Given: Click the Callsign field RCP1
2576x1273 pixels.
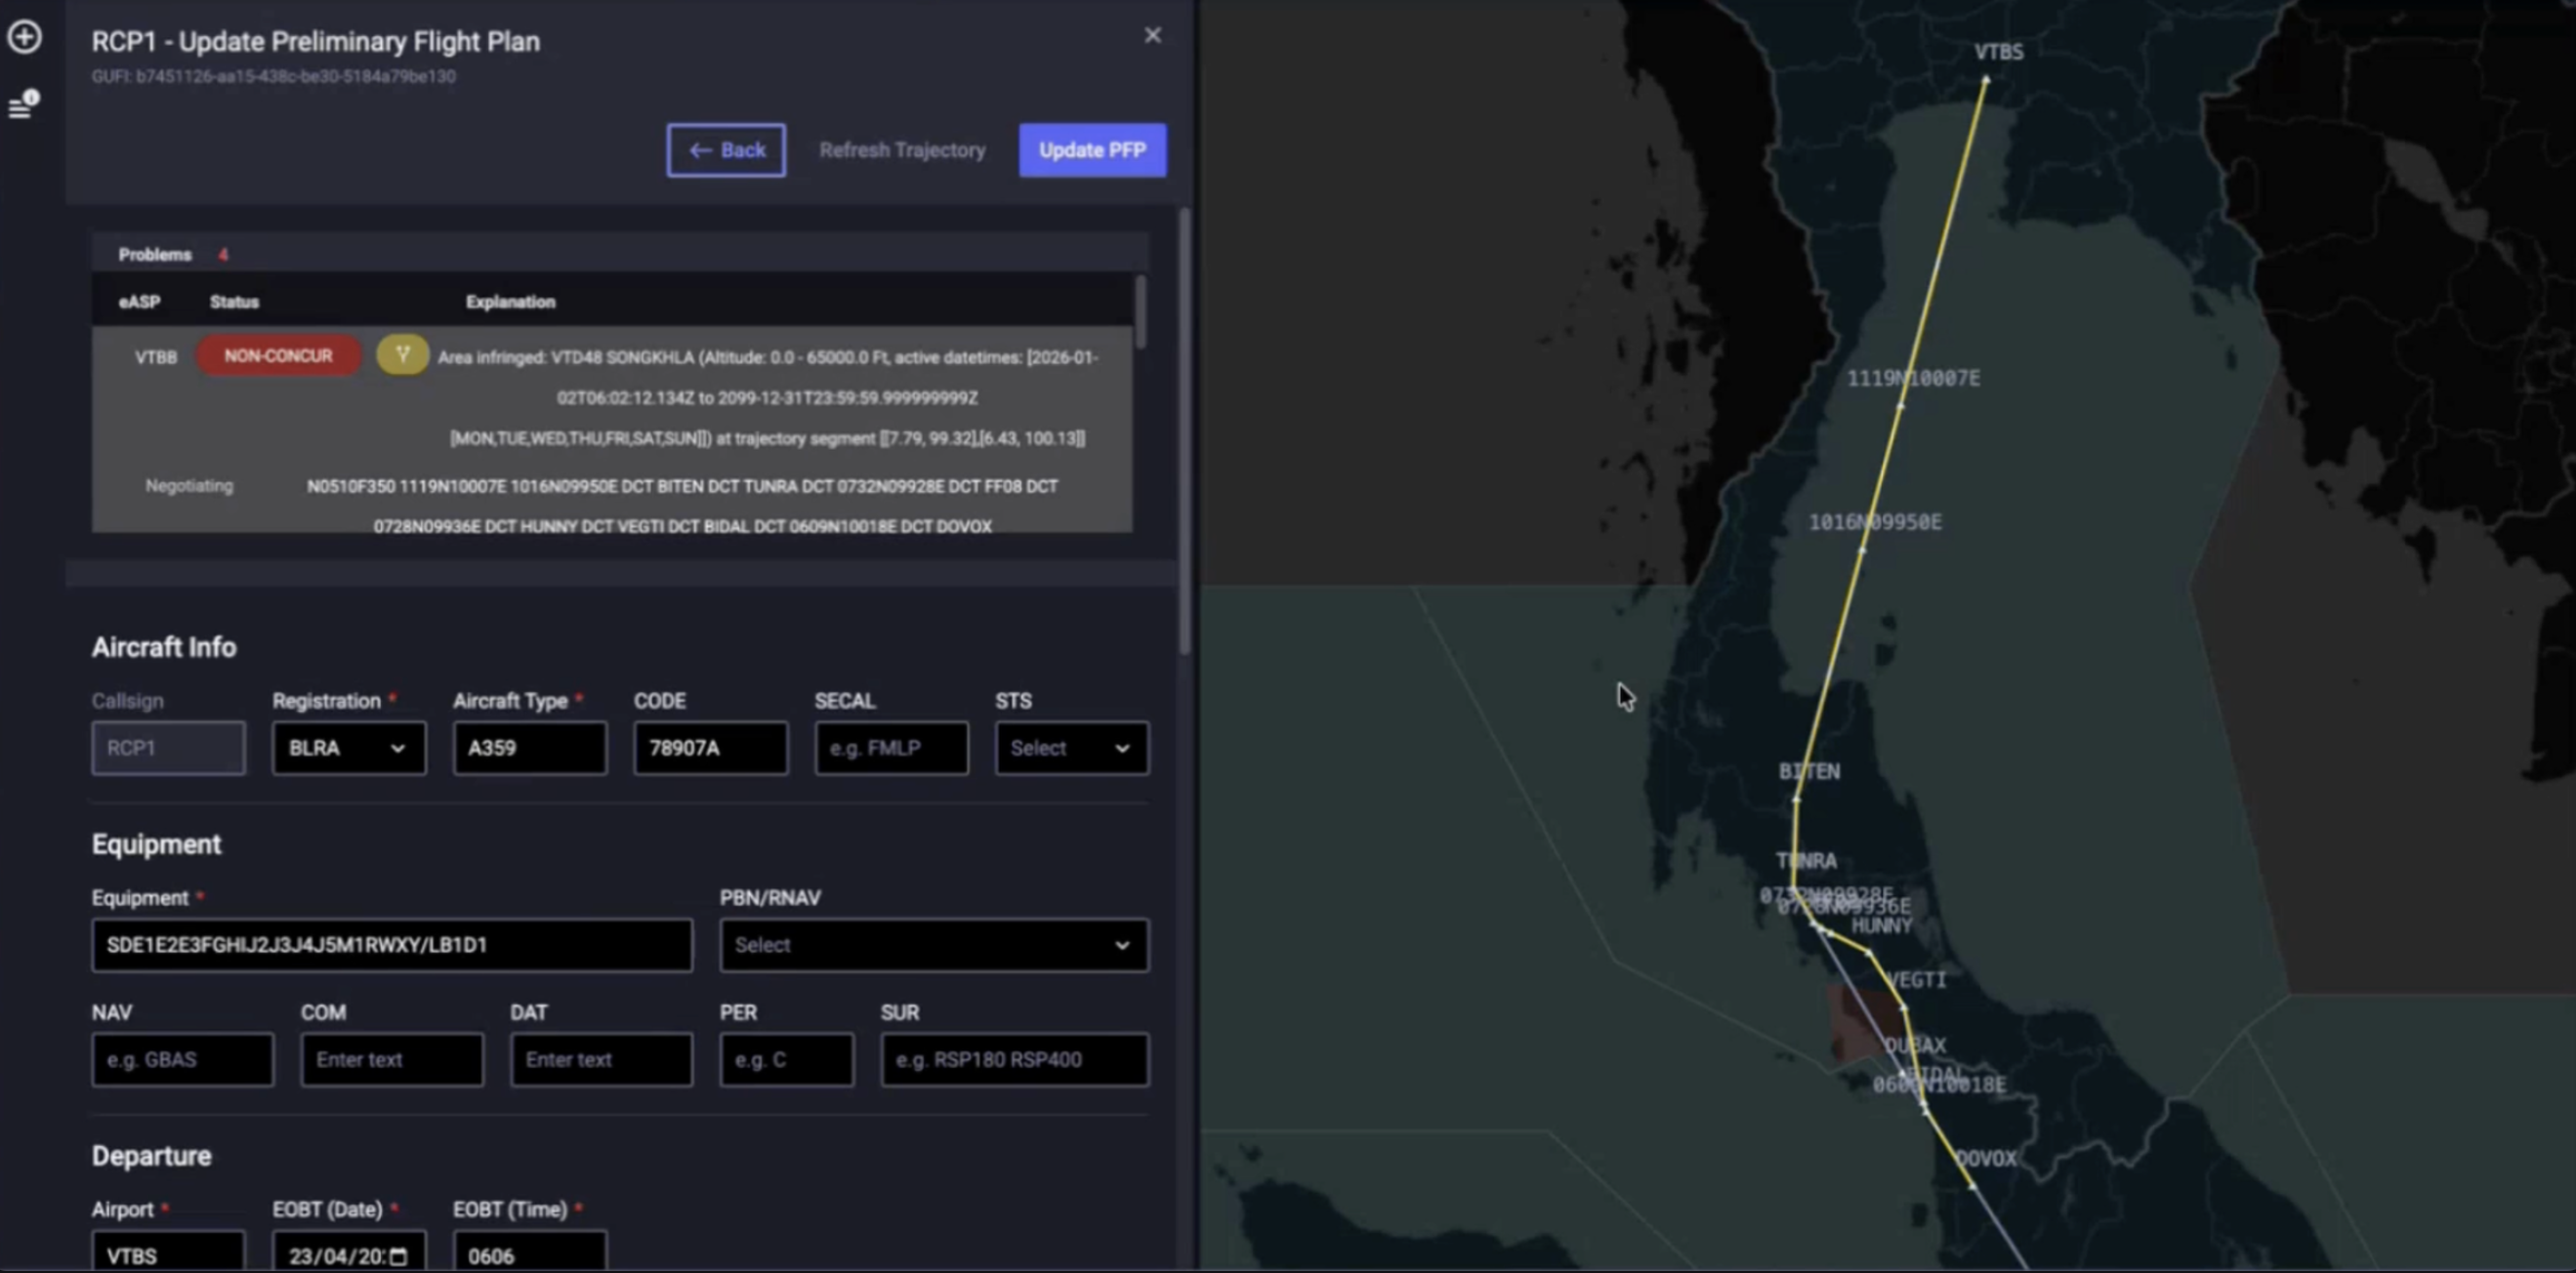Looking at the screenshot, I should 168,748.
